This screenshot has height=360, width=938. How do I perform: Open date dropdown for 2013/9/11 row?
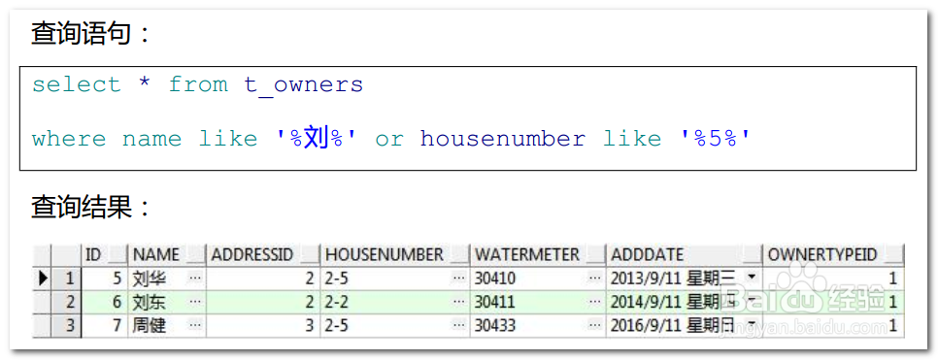pos(752,278)
